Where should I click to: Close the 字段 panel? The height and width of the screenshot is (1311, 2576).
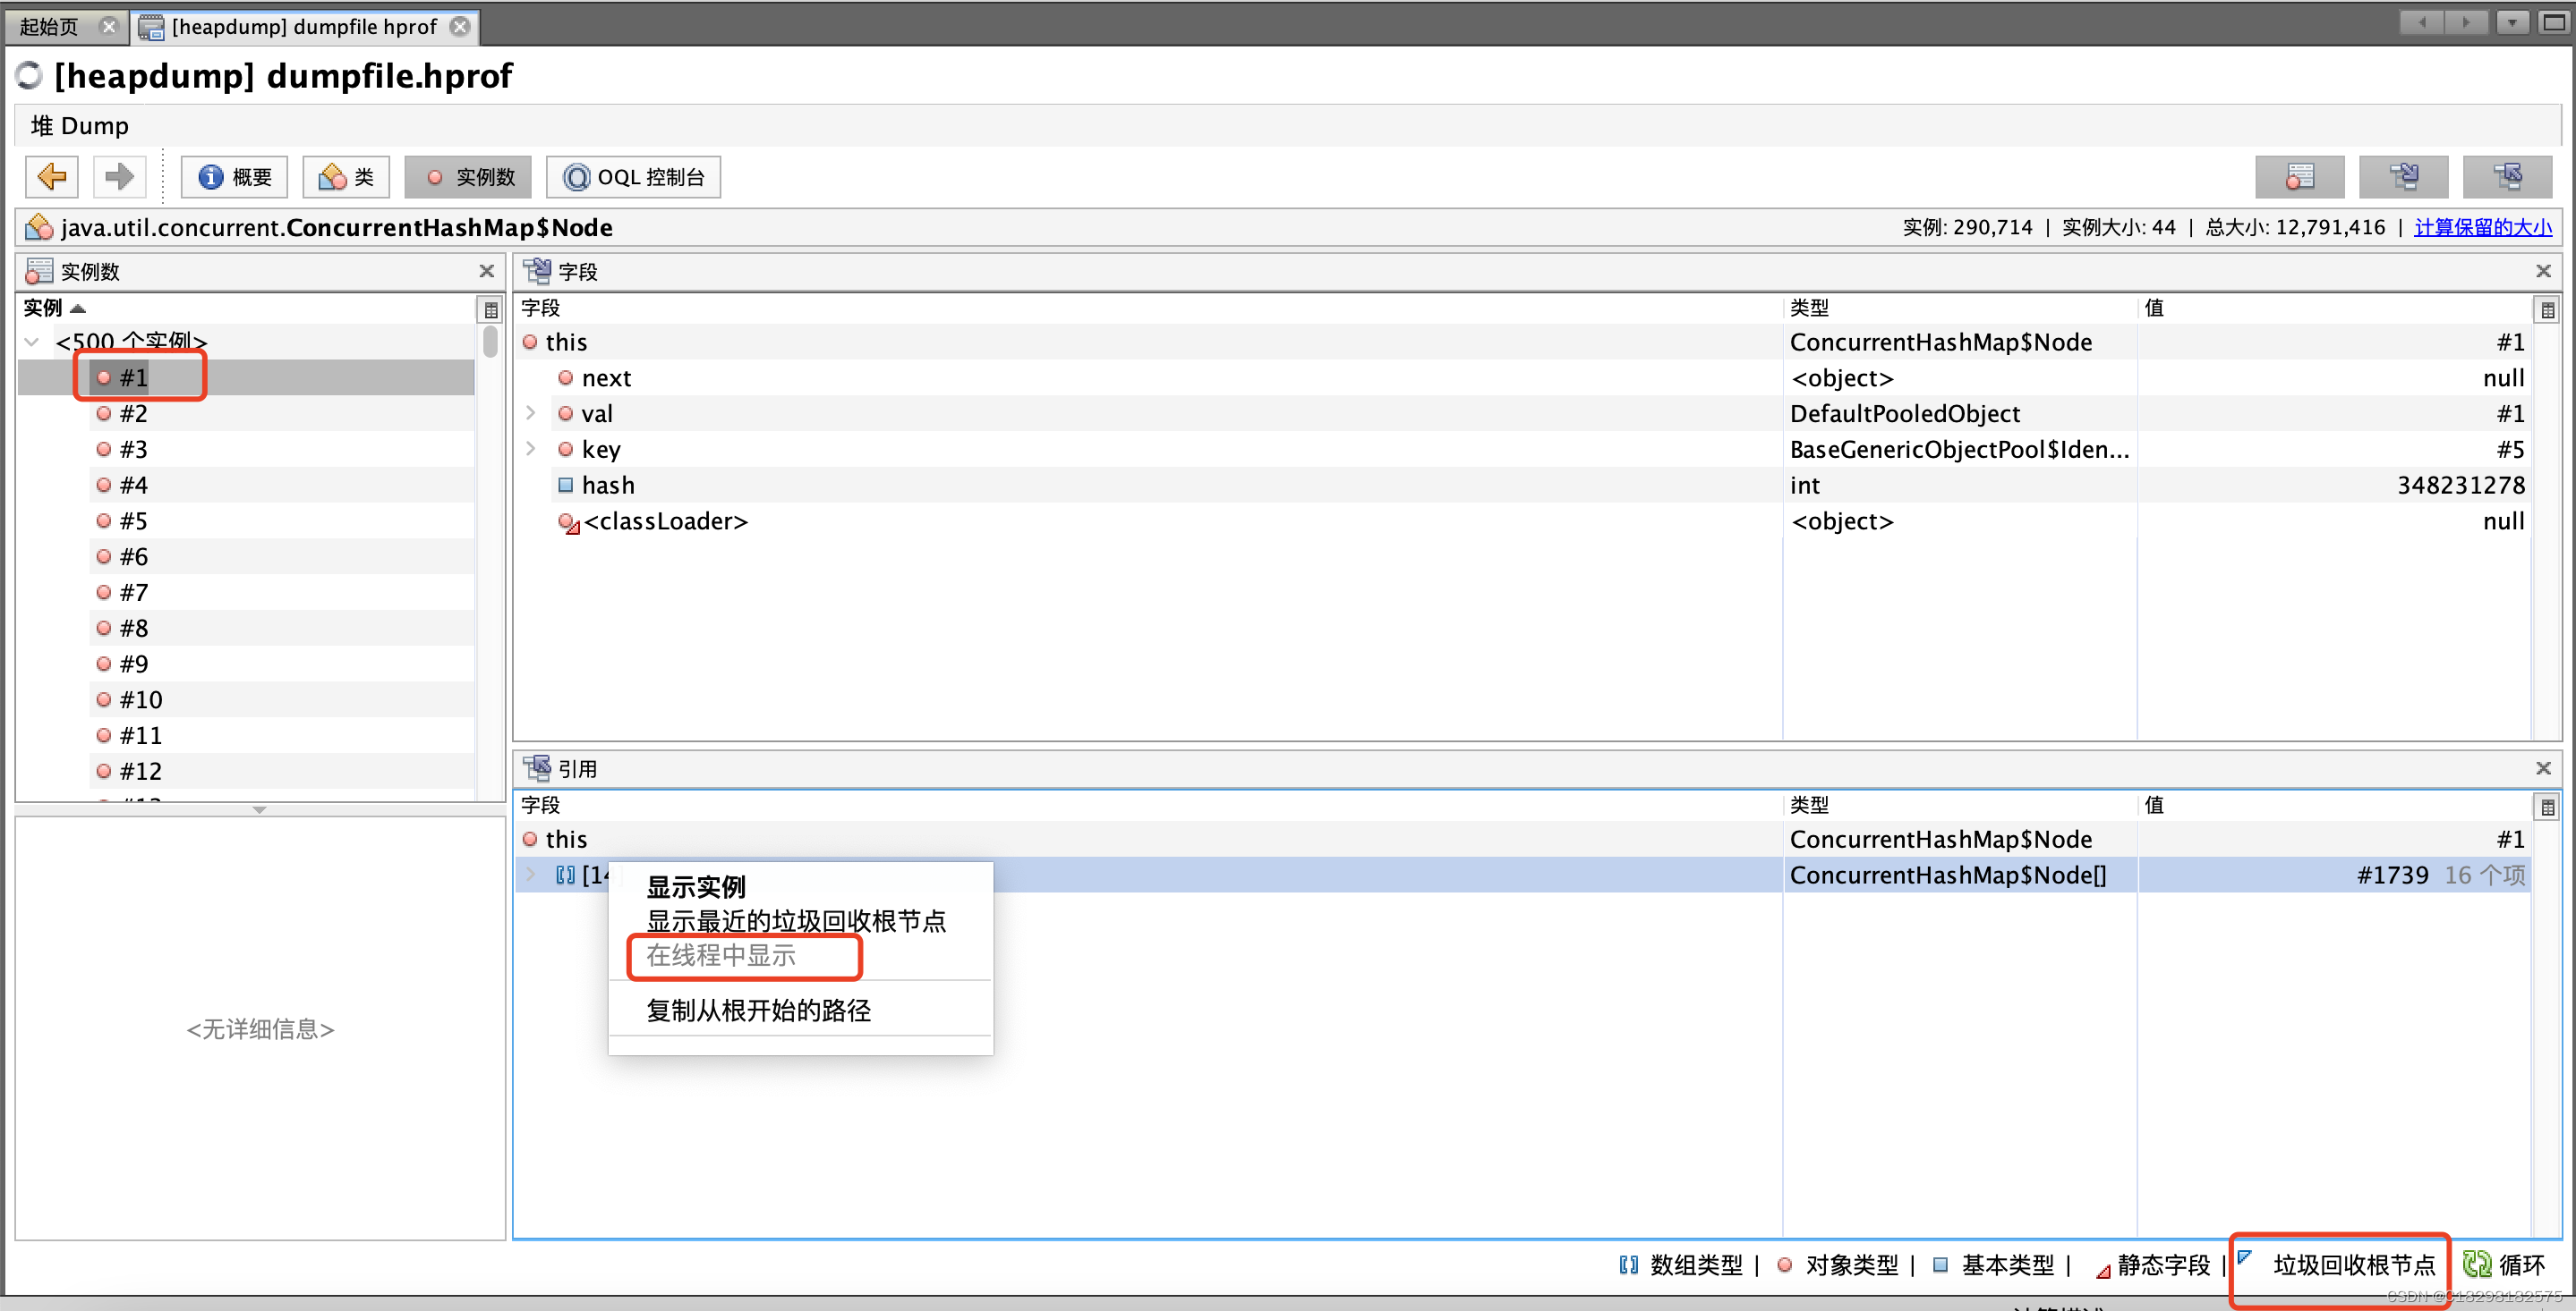pyautogui.click(x=2544, y=271)
